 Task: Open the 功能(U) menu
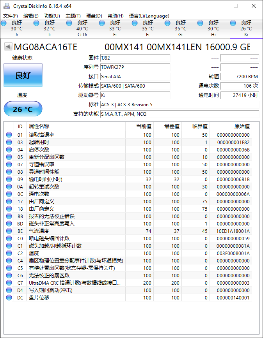point(52,16)
